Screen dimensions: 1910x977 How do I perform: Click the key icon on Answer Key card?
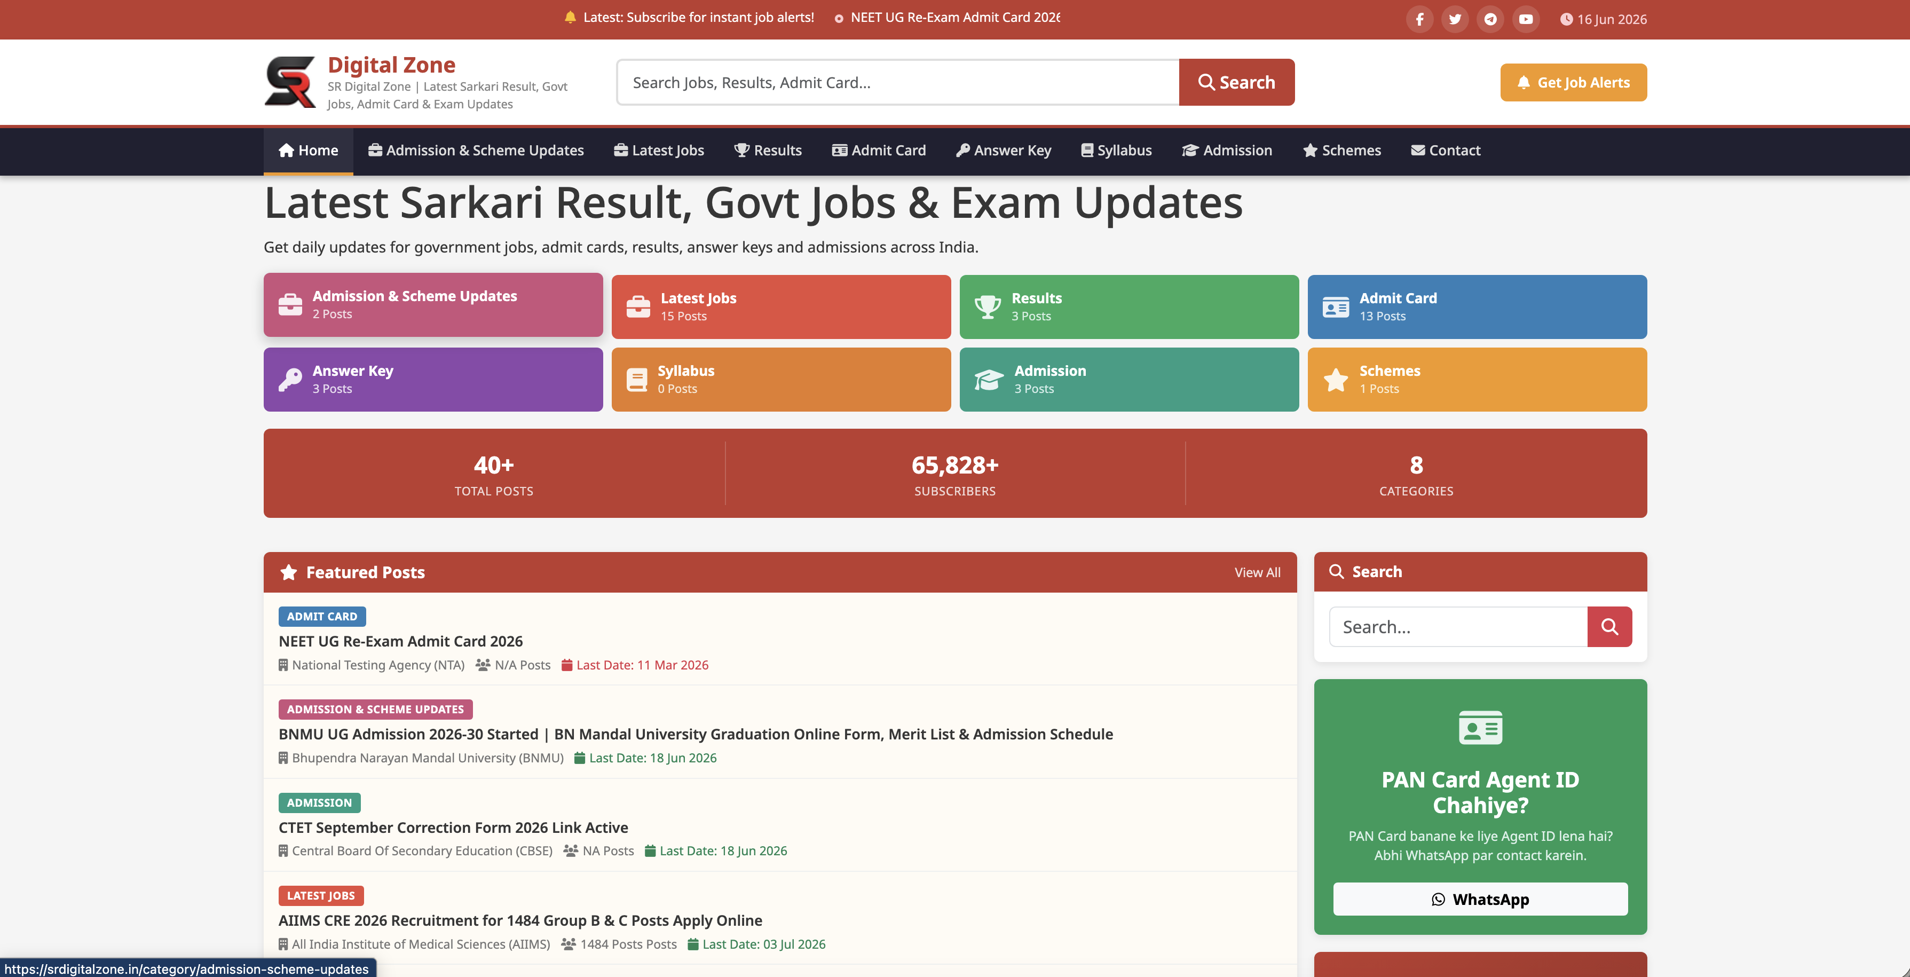click(x=290, y=380)
